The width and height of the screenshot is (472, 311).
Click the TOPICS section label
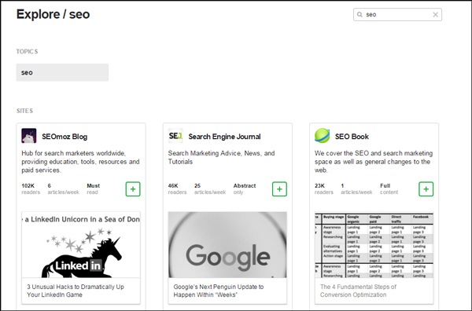click(x=27, y=51)
